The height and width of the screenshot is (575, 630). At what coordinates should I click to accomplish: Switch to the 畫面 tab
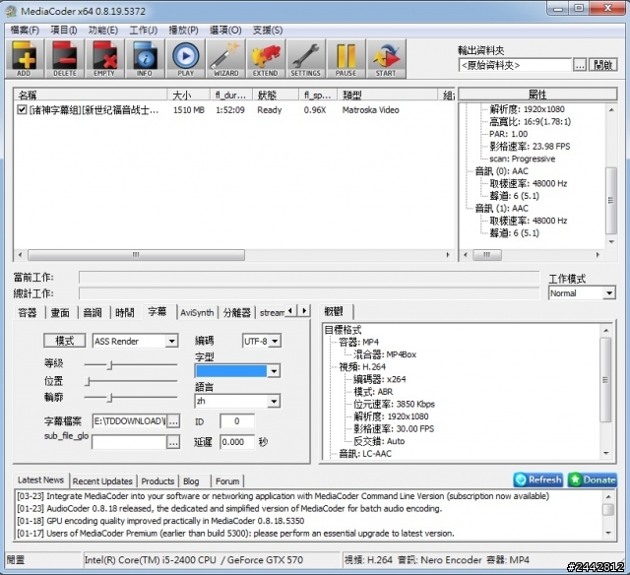(60, 313)
